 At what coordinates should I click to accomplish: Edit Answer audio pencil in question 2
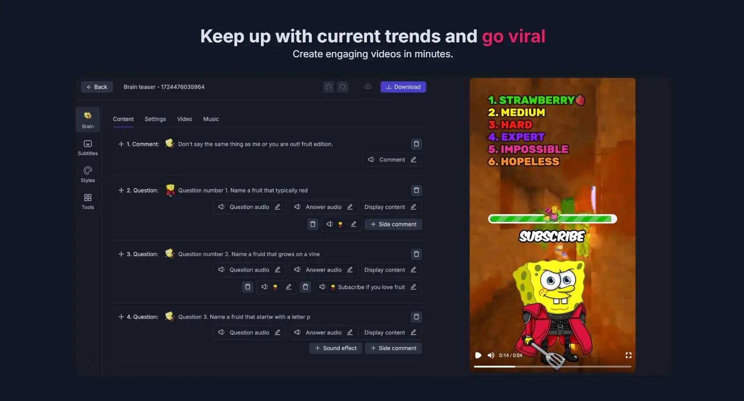point(350,207)
